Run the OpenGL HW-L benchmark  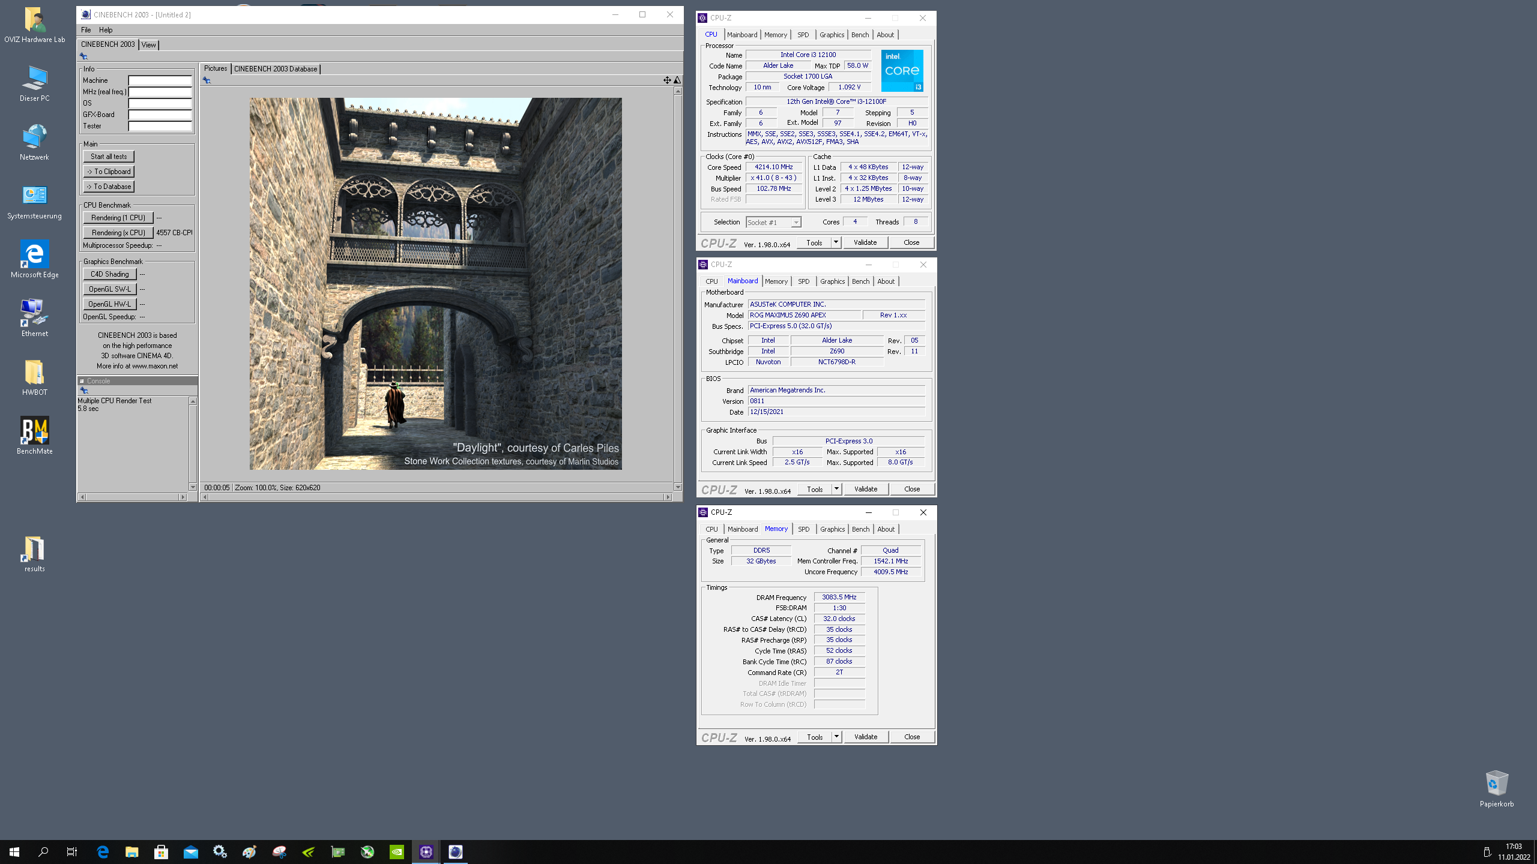click(x=110, y=304)
